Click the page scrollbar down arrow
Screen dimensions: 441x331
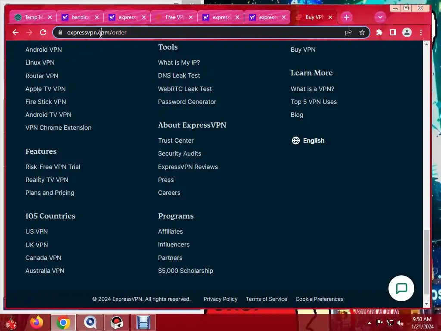426,304
